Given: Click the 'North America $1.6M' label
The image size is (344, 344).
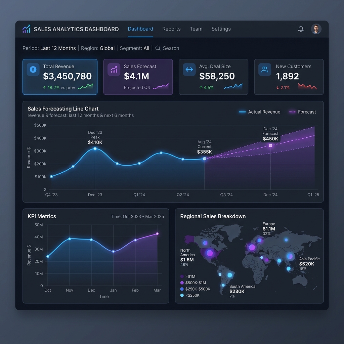Looking at the screenshot, I should click(x=187, y=255).
